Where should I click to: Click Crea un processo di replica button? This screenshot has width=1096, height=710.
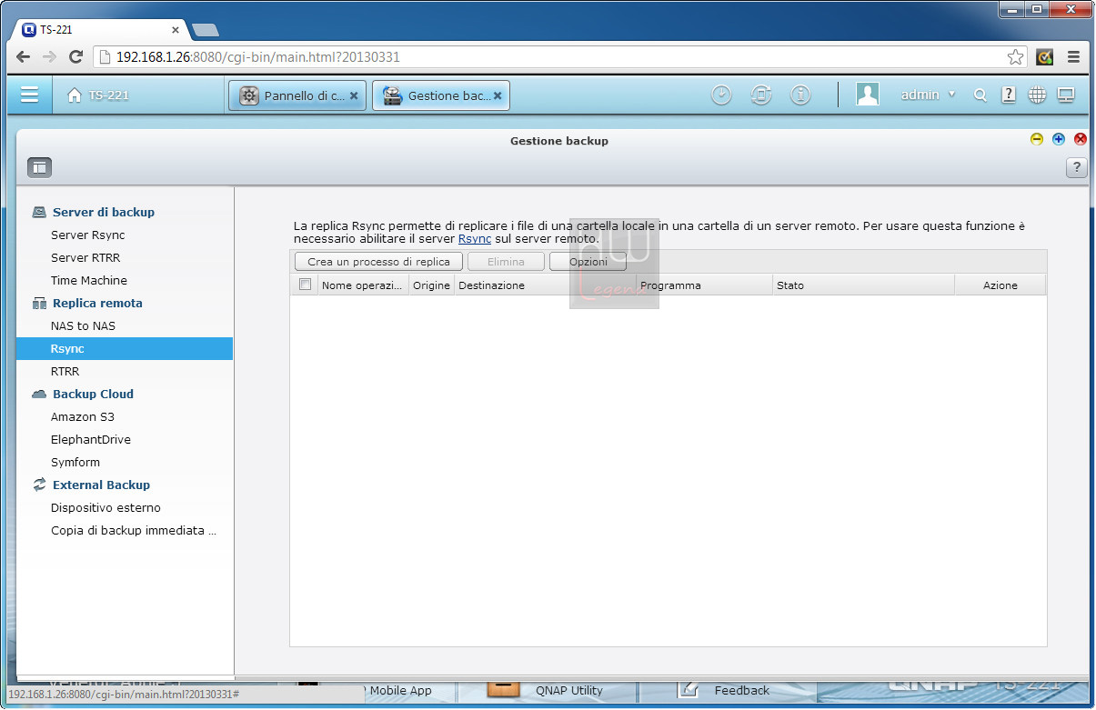click(x=378, y=261)
